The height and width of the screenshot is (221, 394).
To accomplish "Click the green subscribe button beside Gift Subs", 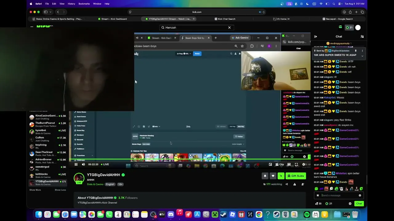I will 281,176.
